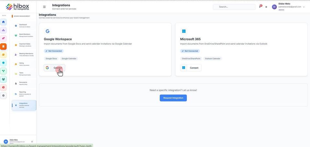Click Not Connected status under Microsoft 365
This screenshot has height=147, width=310.
click(x=190, y=51)
